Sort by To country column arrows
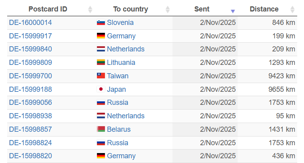 tap(167, 9)
